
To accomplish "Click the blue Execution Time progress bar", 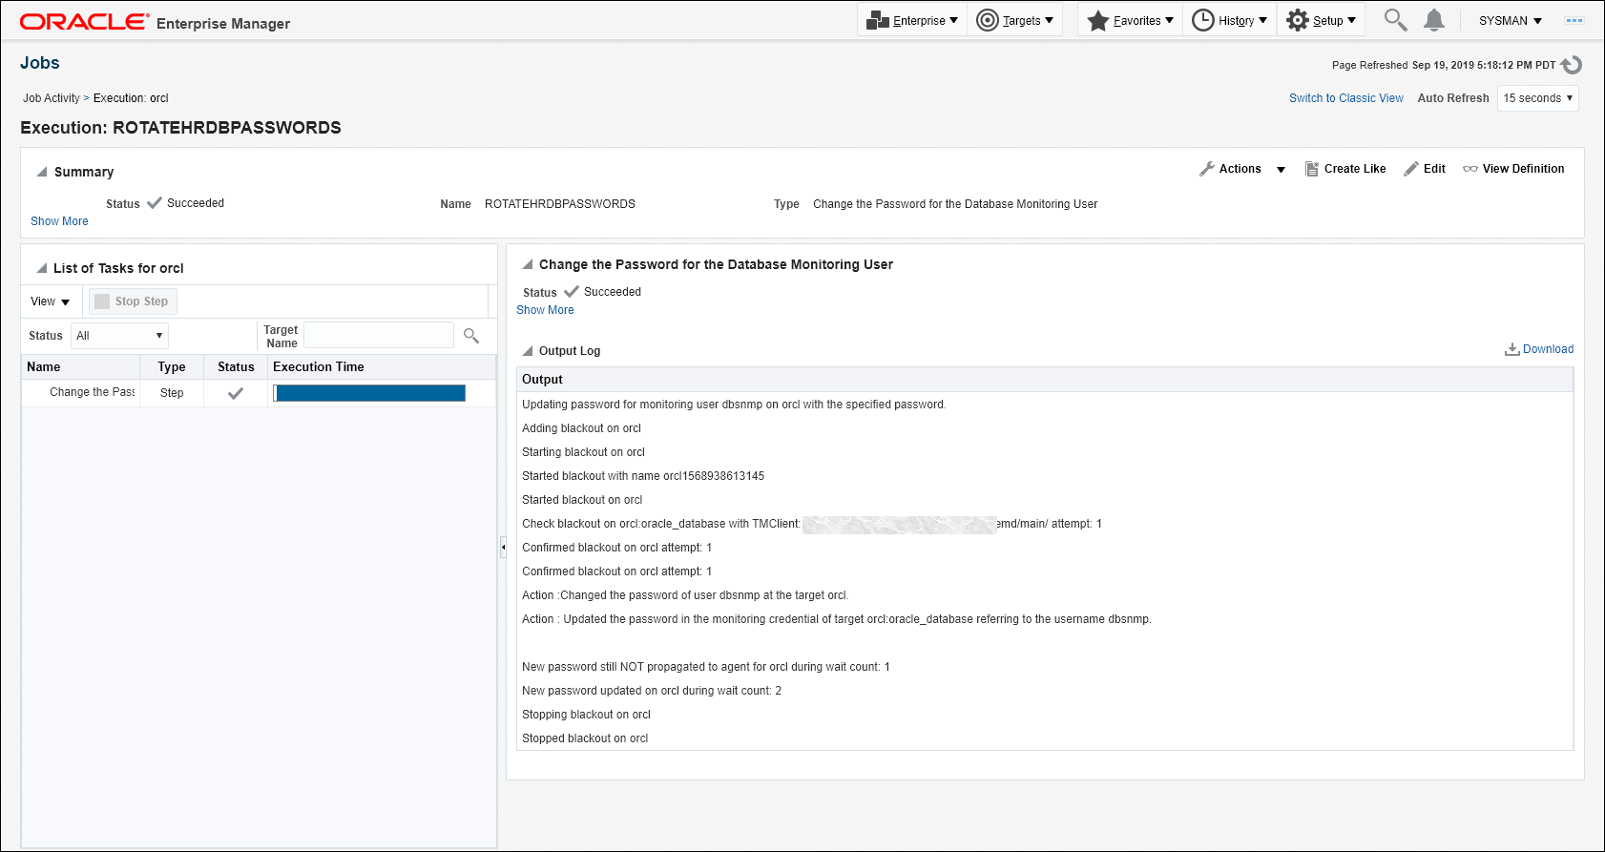I will coord(369,393).
